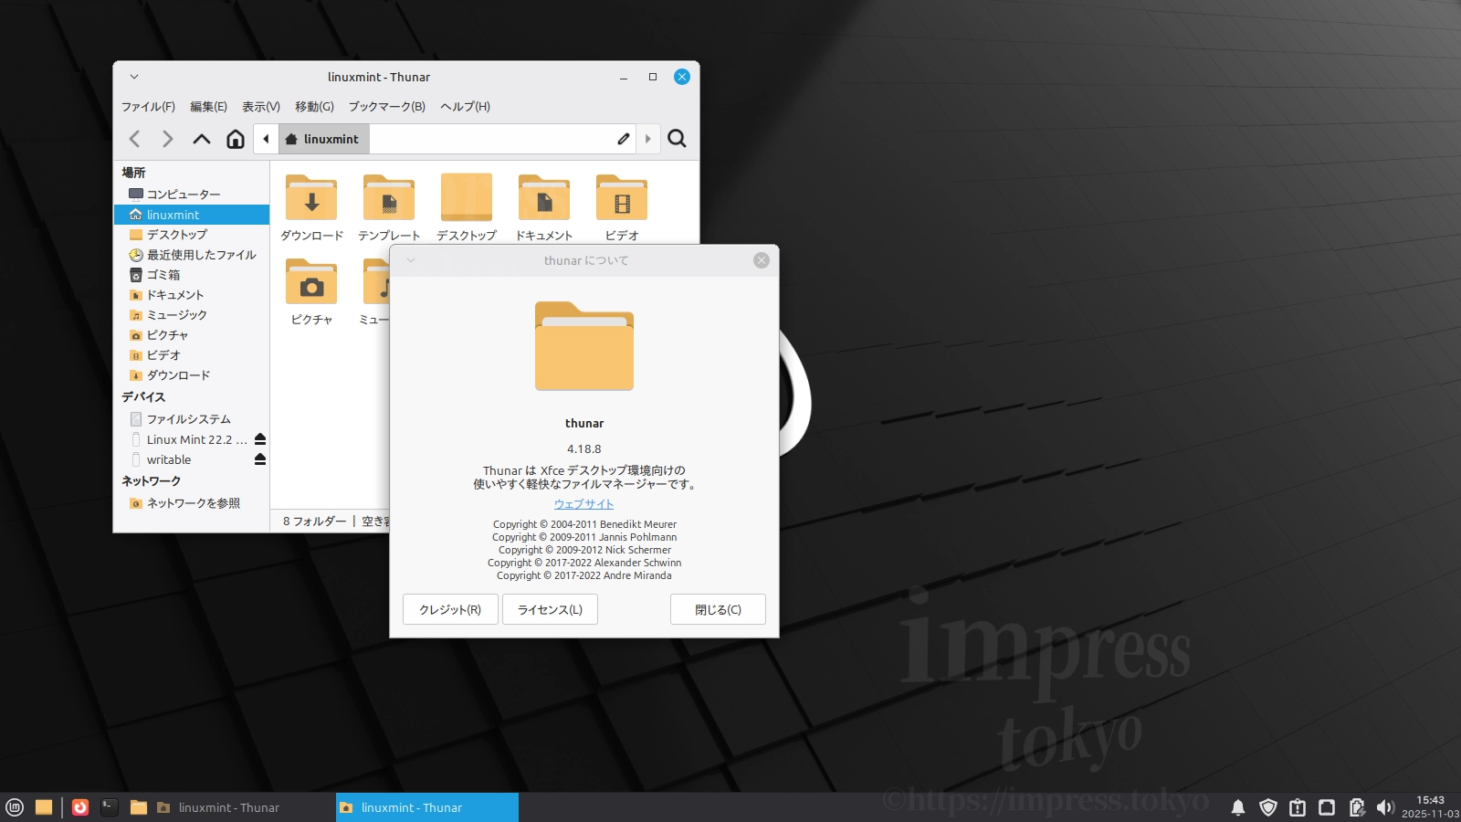The width and height of the screenshot is (1461, 822).
Task: Click the home icon in Thunar's toolbar
Action: coord(236,139)
